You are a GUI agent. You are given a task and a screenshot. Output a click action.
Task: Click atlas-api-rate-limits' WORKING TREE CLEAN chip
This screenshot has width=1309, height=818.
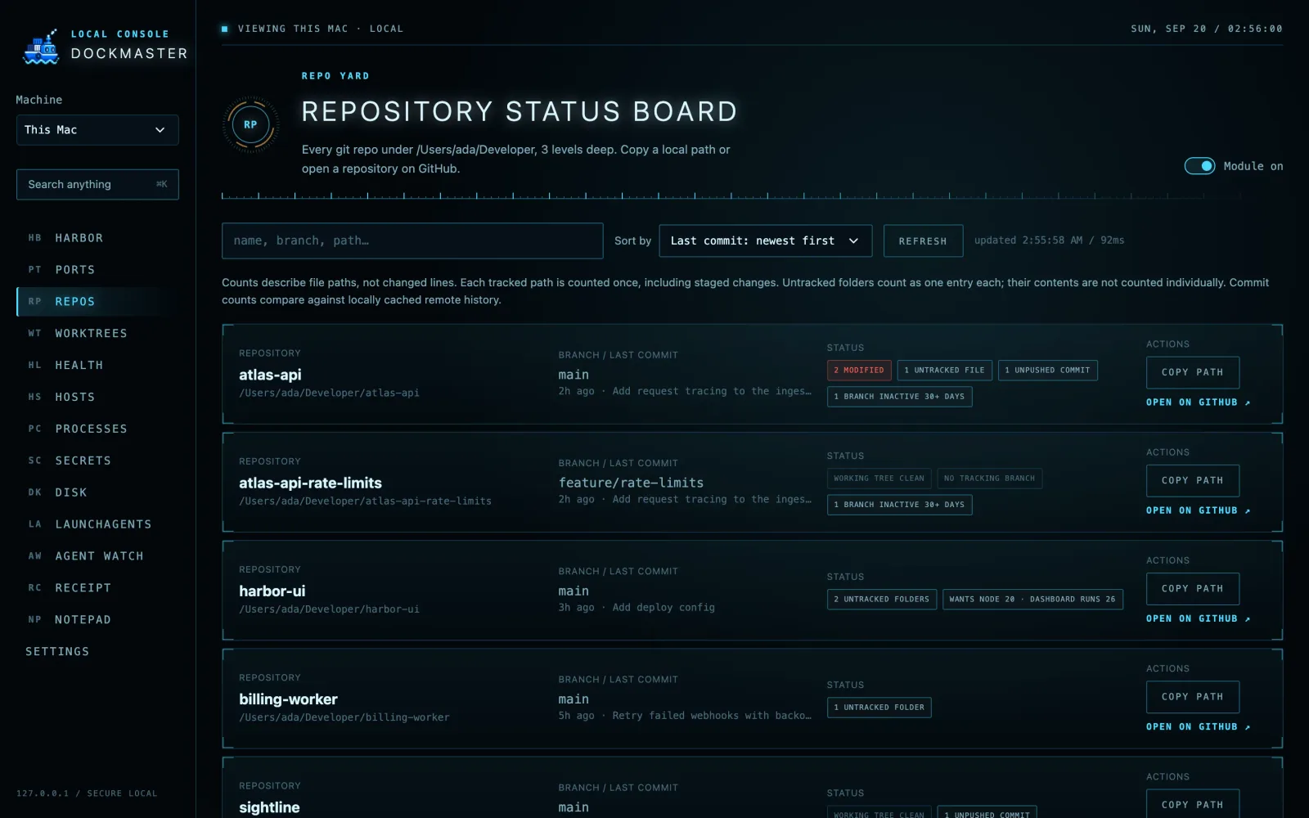879,479
